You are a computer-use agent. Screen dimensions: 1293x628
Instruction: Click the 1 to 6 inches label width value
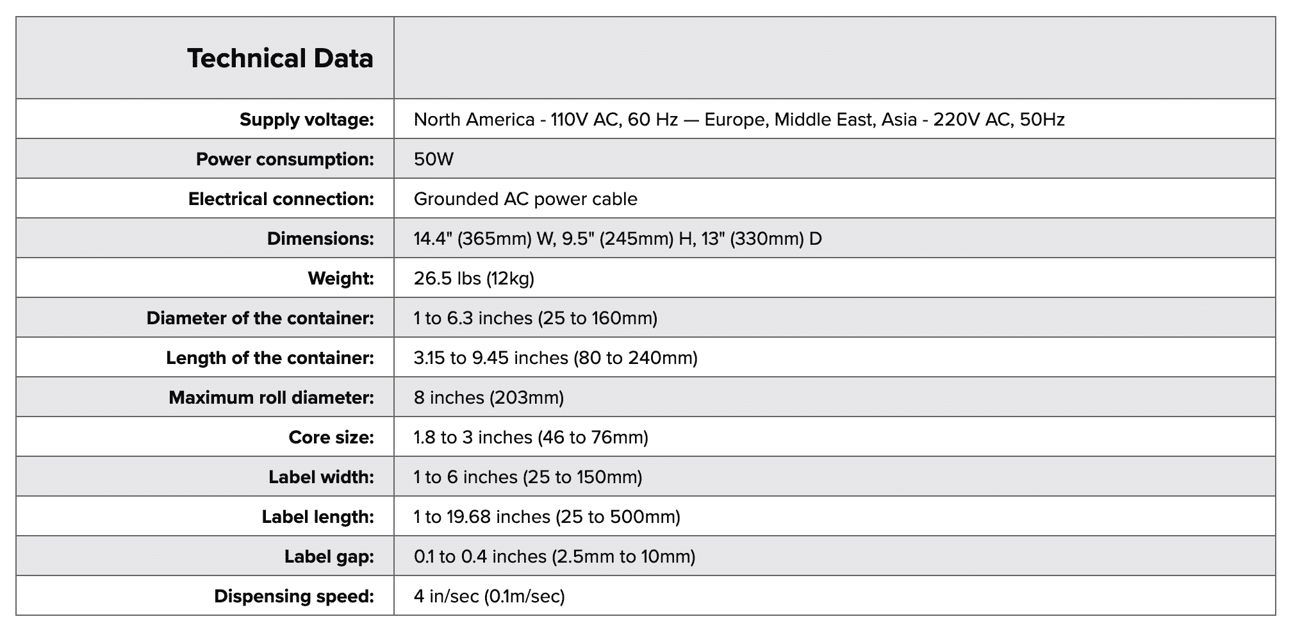pos(528,477)
